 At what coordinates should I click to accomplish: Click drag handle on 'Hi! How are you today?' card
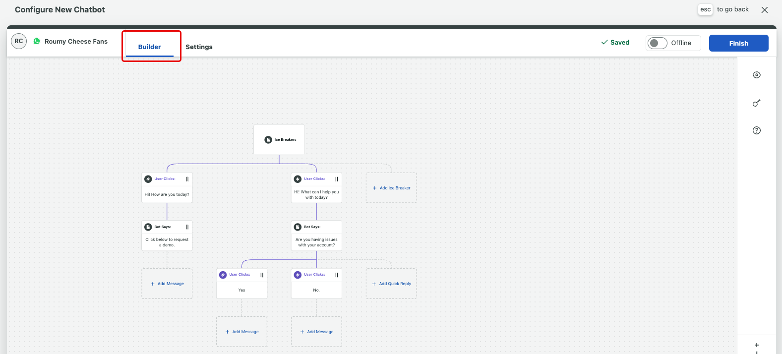coord(187,179)
